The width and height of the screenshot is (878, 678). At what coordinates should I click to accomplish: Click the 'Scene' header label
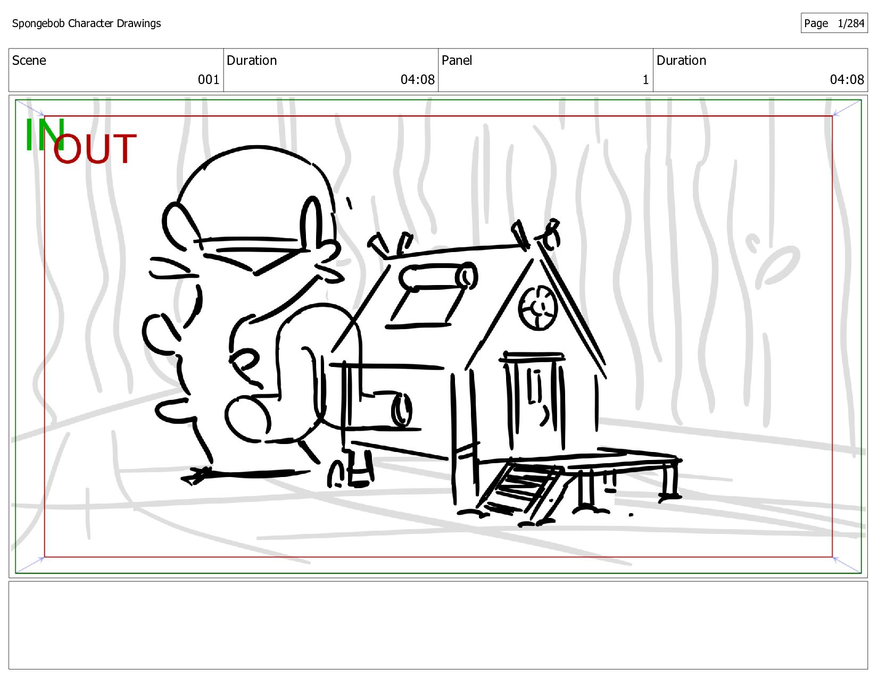click(29, 61)
